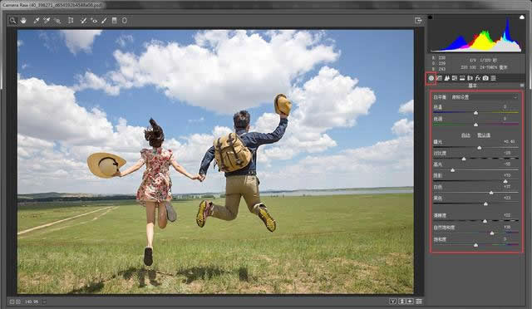The height and width of the screenshot is (309, 532).
Task: Click the highlights value field
Action: (508, 164)
